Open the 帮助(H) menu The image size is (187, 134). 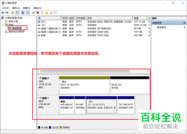click(x=37, y=8)
